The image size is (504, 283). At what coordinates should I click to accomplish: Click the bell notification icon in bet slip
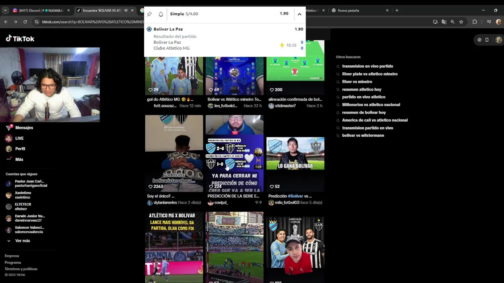tap(161, 14)
